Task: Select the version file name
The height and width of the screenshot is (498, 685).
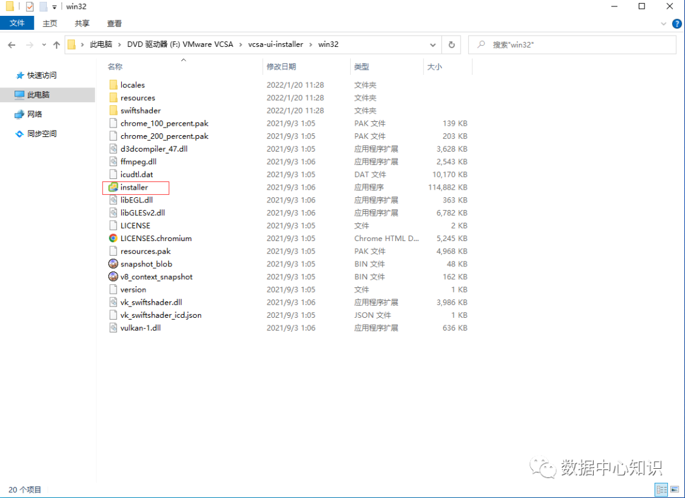Action: click(x=133, y=289)
